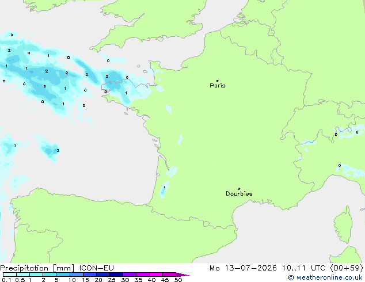Click the "10..11 UTC" time text
The width and height of the screenshot is (365, 282).
coord(305,268)
